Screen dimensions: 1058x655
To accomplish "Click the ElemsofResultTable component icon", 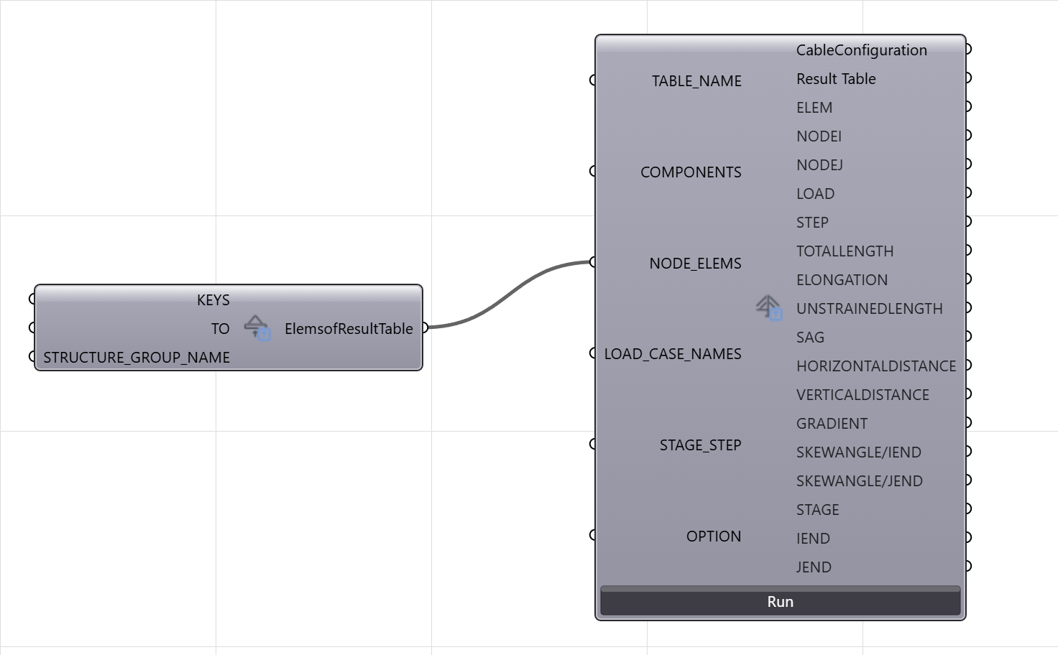I will tap(257, 327).
